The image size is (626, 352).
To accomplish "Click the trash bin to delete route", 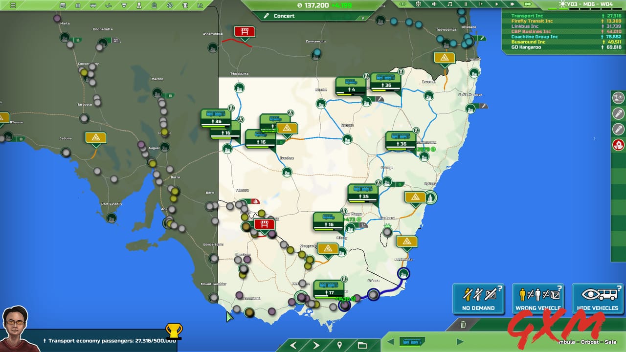I will [x=463, y=324].
